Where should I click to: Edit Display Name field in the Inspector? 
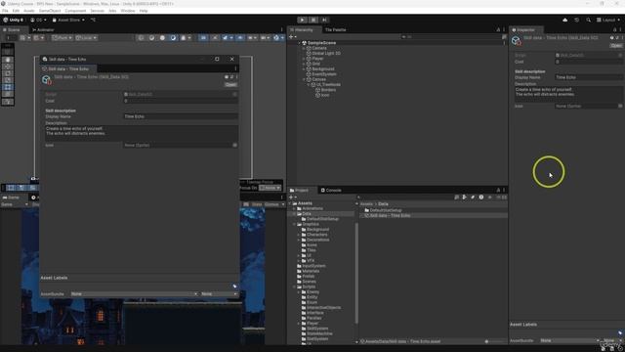(589, 77)
